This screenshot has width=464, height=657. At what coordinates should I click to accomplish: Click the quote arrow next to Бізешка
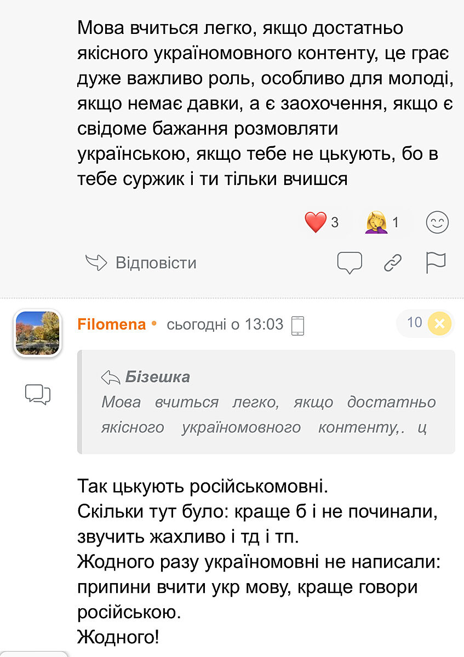111,377
